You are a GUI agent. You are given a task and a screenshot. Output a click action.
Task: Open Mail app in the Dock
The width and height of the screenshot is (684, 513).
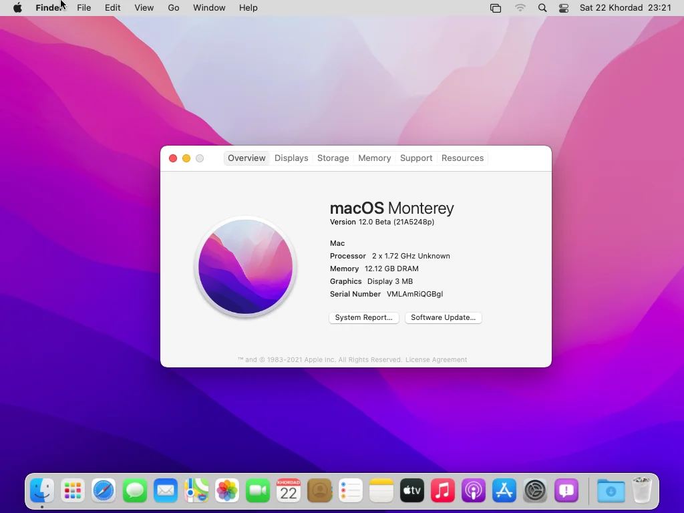coord(166,491)
